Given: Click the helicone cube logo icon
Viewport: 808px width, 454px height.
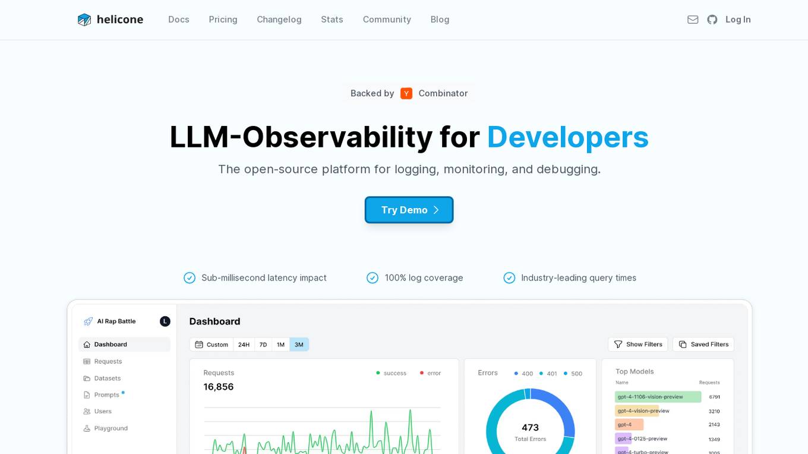Looking at the screenshot, I should [84, 20].
